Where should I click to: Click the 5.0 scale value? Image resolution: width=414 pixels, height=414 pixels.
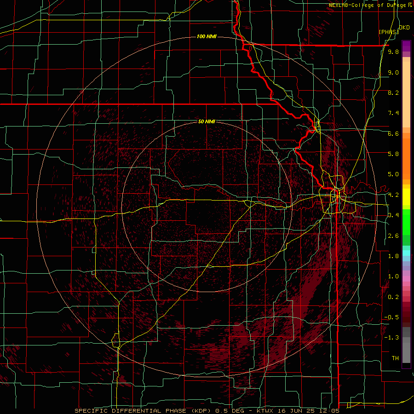393,174
